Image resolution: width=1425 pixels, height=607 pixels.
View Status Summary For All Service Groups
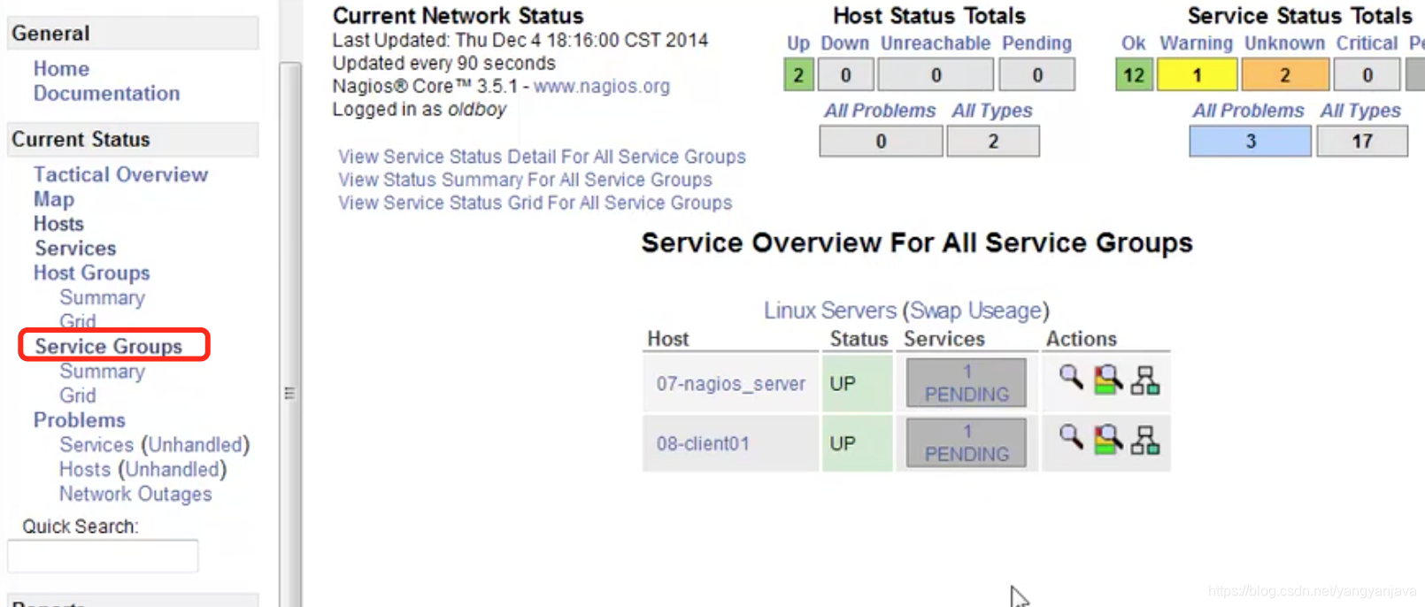pos(525,181)
